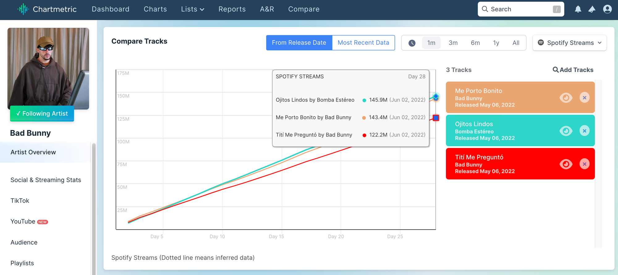The width and height of the screenshot is (618, 275).
Task: Click the Ojitos Lindos track title
Action: tap(474, 124)
